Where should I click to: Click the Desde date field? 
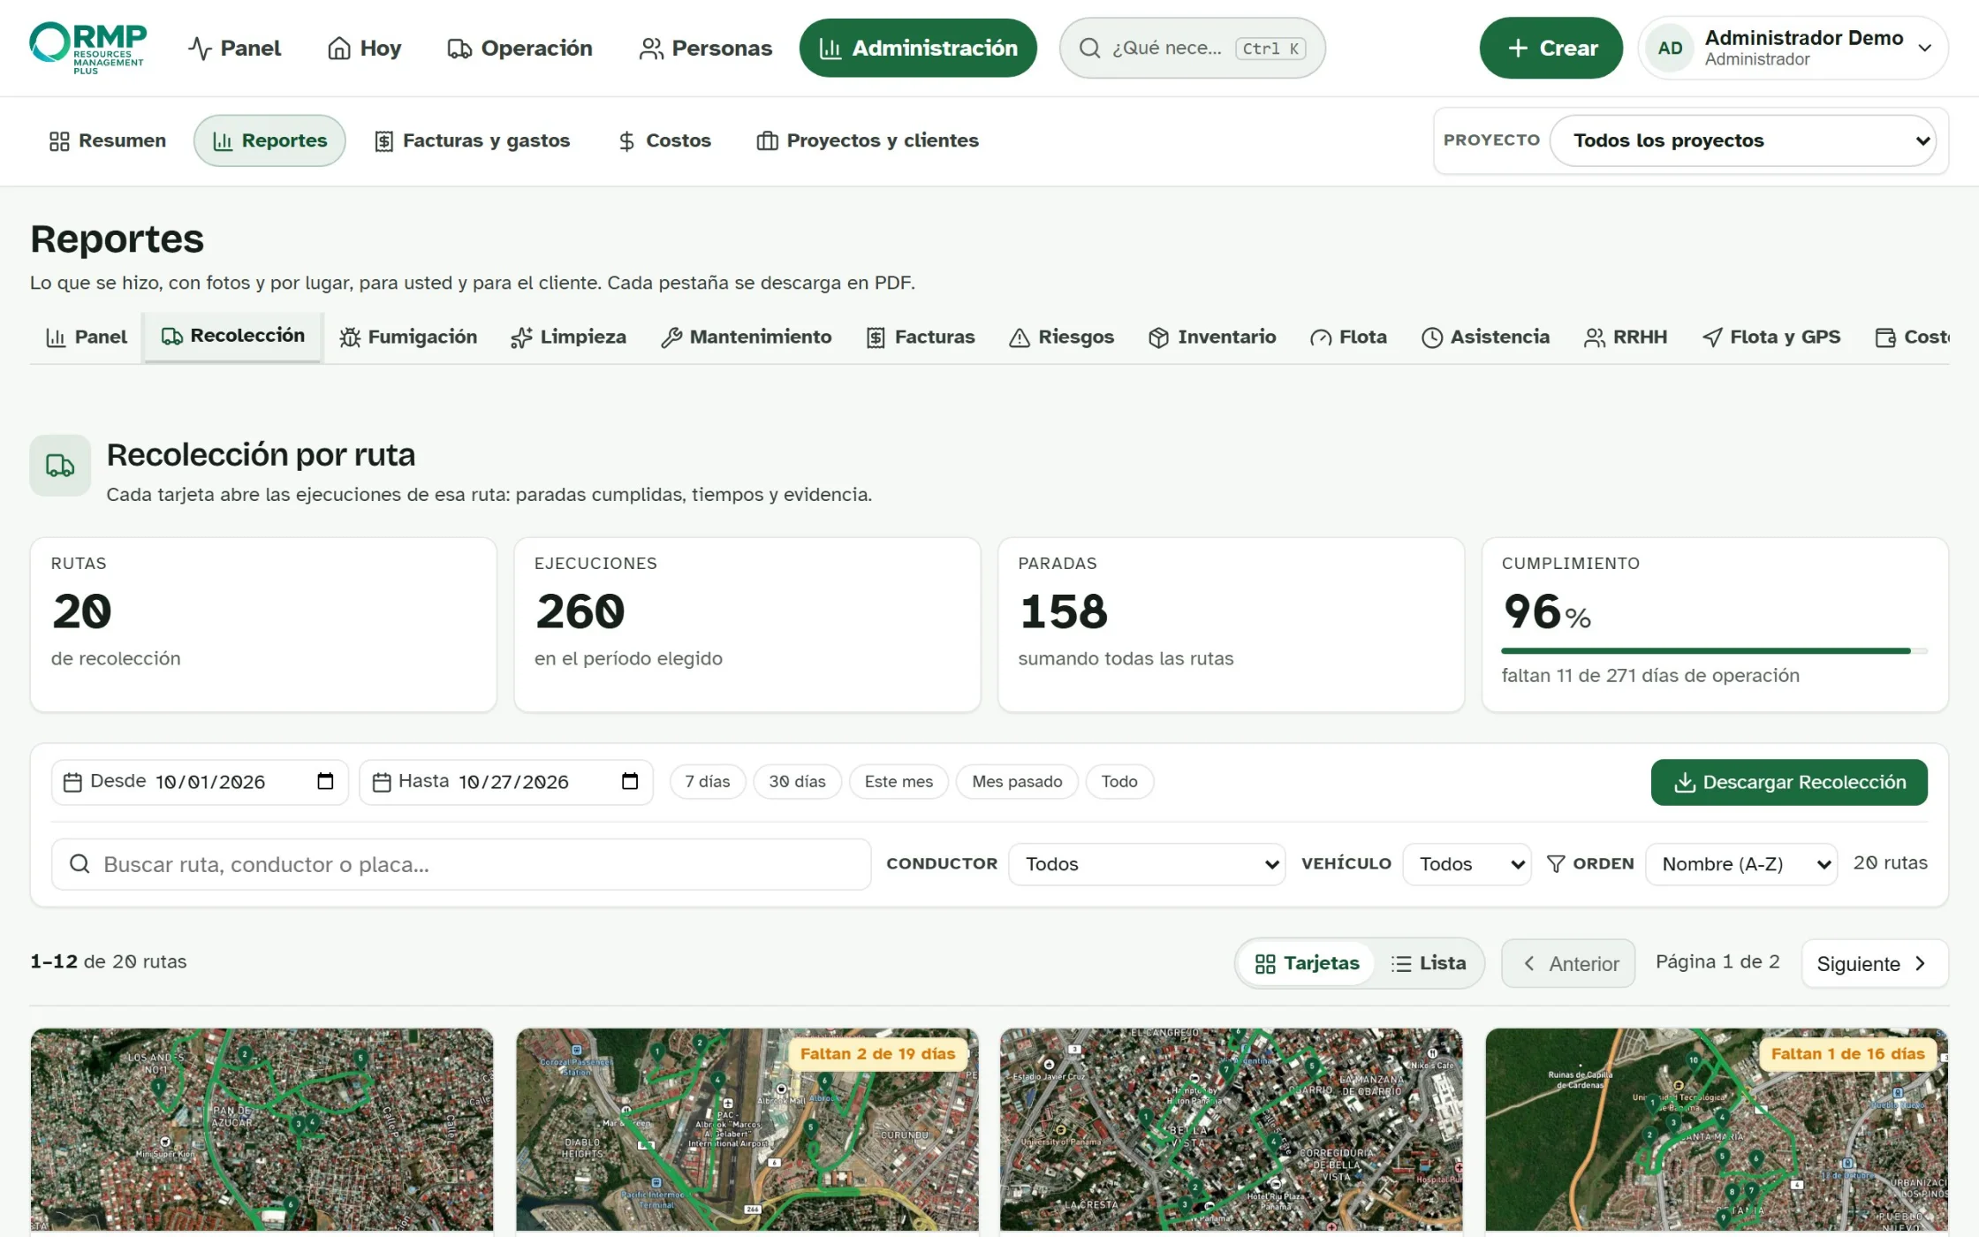200,782
